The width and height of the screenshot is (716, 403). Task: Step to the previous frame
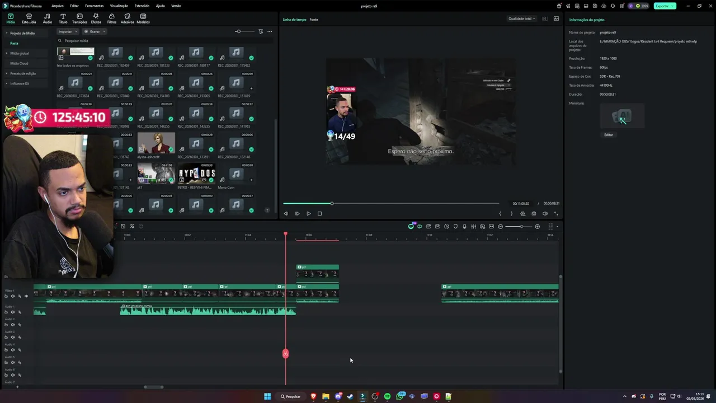(x=286, y=213)
